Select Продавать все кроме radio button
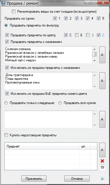The width and height of the screenshot is (110, 185). [x=60, y=103]
